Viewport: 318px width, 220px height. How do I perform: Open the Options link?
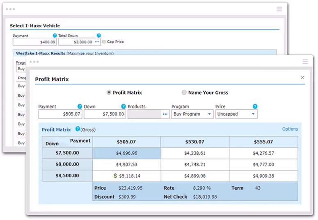[290, 129]
